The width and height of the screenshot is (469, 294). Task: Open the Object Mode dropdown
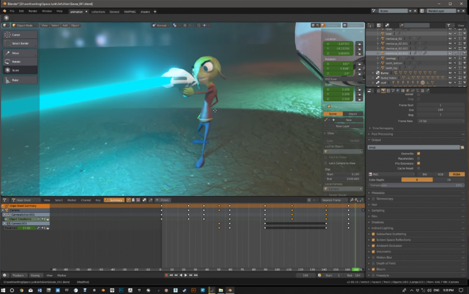tap(25, 25)
